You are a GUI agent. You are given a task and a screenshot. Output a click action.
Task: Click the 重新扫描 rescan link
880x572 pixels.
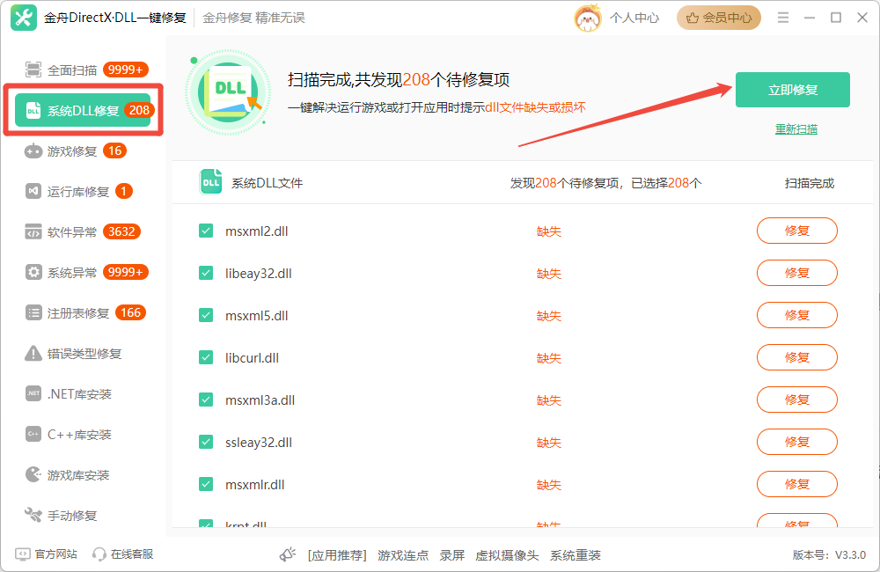click(x=795, y=128)
